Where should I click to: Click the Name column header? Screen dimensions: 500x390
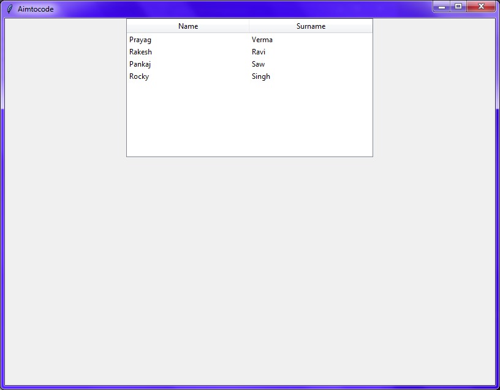pyautogui.click(x=187, y=26)
